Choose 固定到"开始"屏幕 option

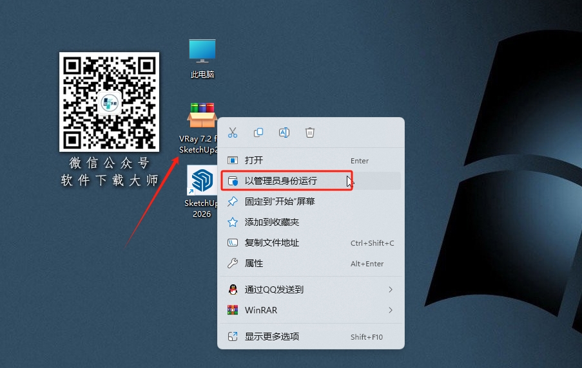311,201
